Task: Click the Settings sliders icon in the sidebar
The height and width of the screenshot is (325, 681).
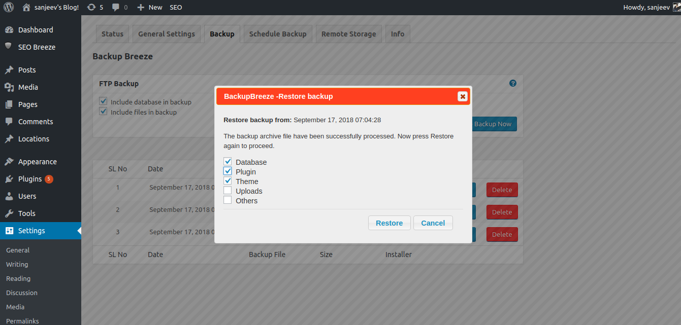Action: [9, 231]
